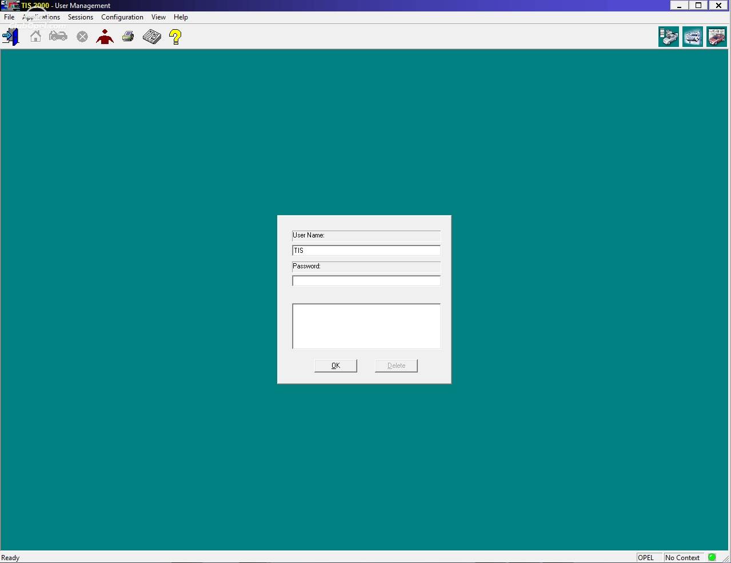Minimize the TIS 2000 window

680,6
